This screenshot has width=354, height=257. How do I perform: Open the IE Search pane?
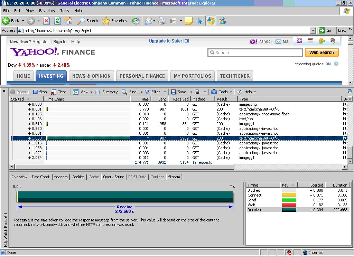87,21
